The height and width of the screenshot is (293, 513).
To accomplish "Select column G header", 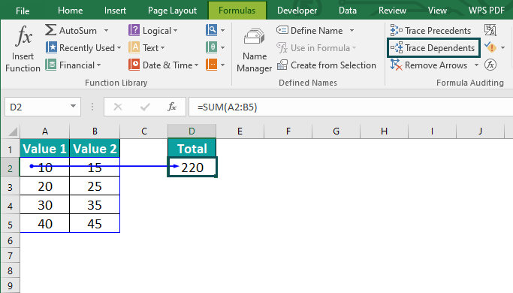I will [336, 131].
